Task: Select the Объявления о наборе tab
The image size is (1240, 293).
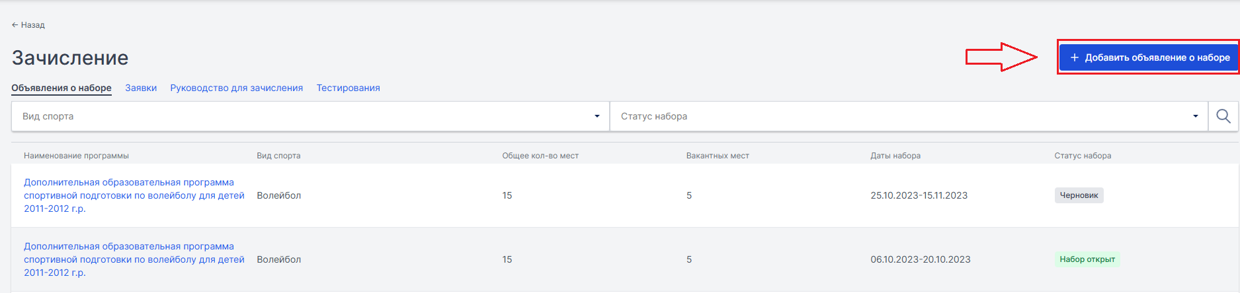Action: 62,88
